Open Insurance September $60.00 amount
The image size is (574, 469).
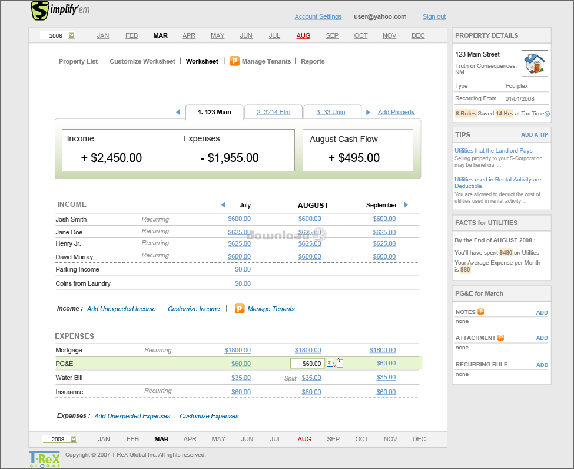tap(386, 392)
